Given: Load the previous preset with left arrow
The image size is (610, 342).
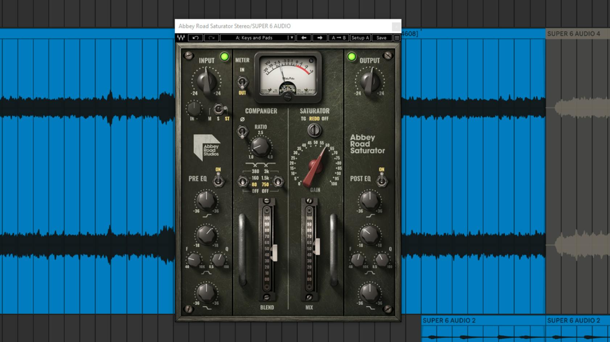Looking at the screenshot, I should pyautogui.click(x=304, y=38).
